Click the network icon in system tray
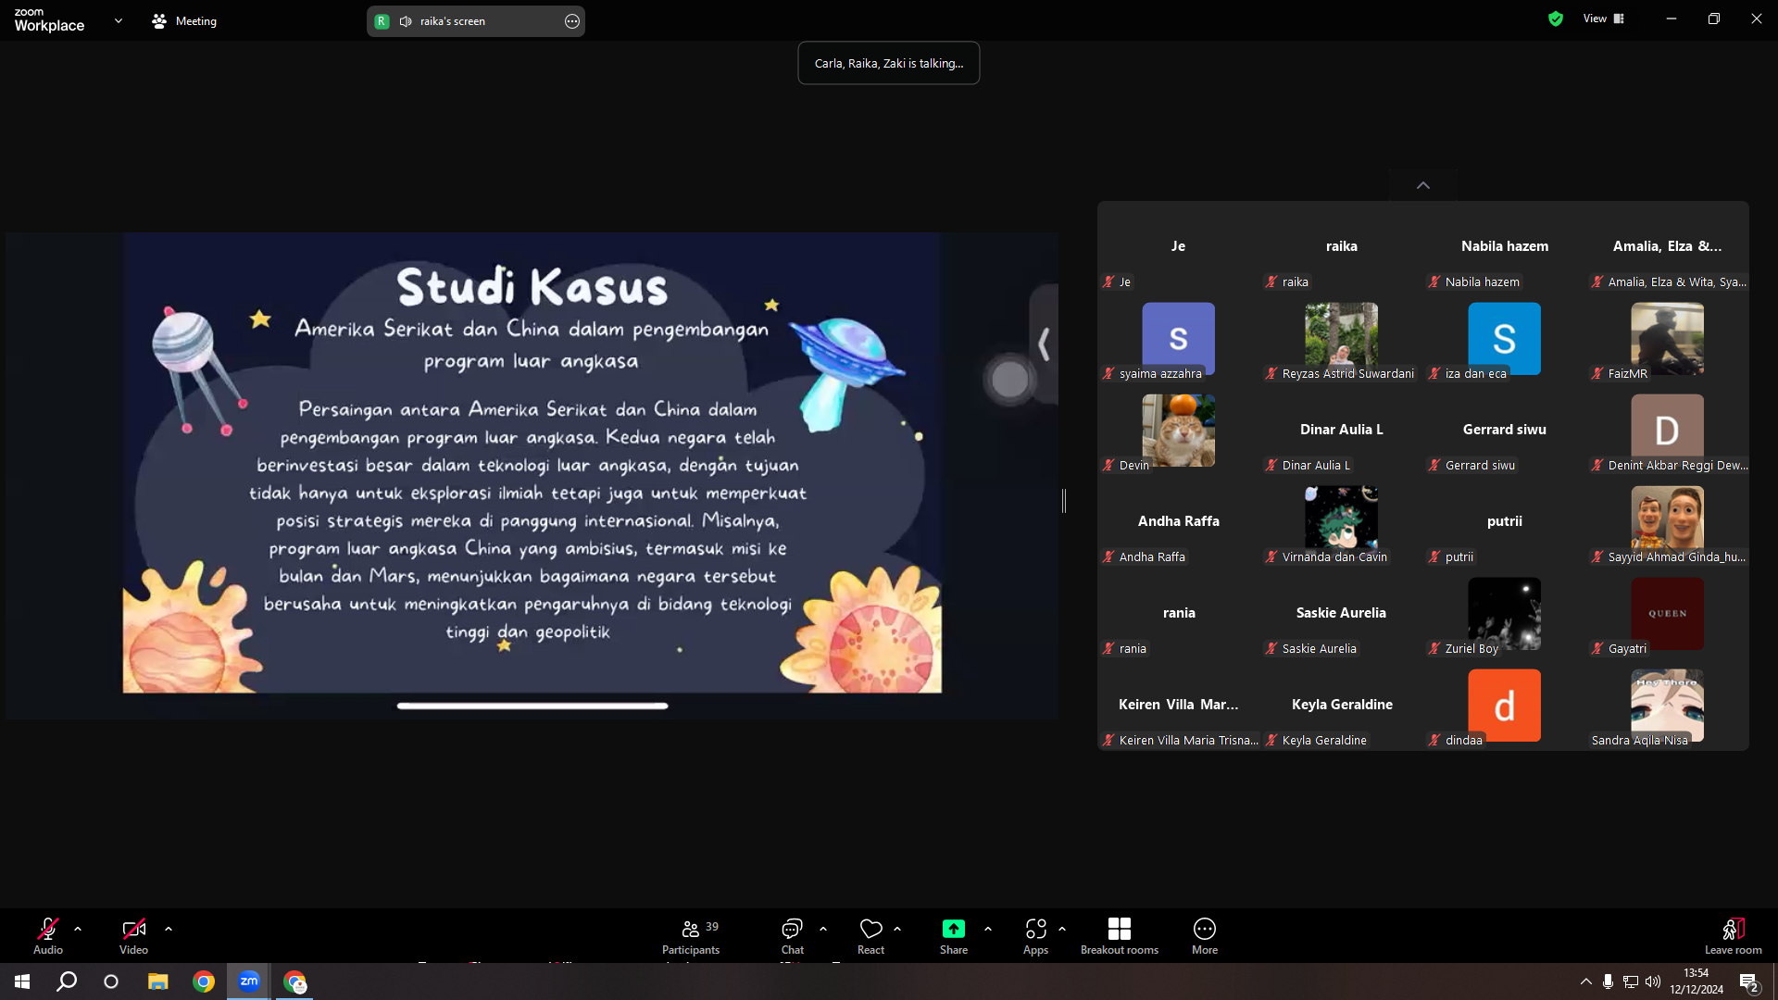This screenshot has width=1778, height=1000. click(x=1630, y=981)
